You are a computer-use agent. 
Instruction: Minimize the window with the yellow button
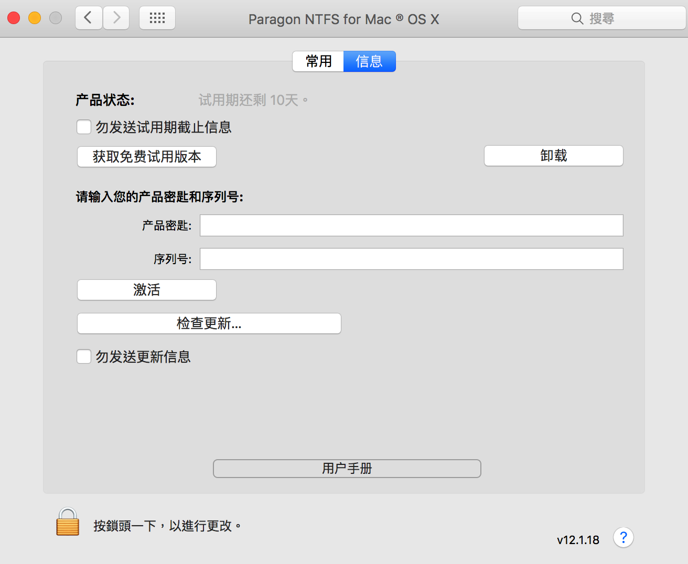point(35,18)
